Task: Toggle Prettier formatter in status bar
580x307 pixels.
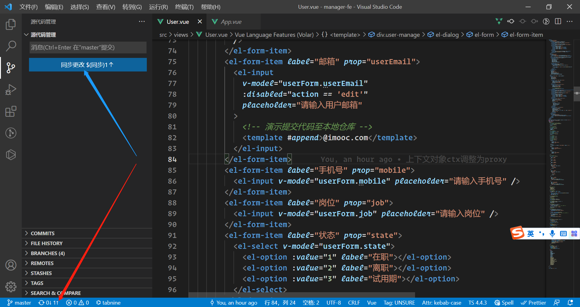Action: (x=533, y=302)
